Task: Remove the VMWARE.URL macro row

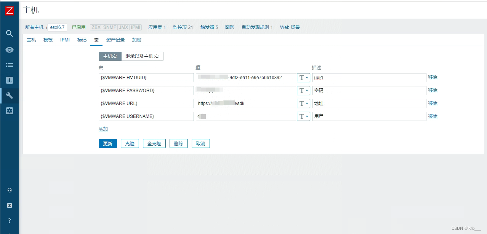Action: pyautogui.click(x=433, y=103)
